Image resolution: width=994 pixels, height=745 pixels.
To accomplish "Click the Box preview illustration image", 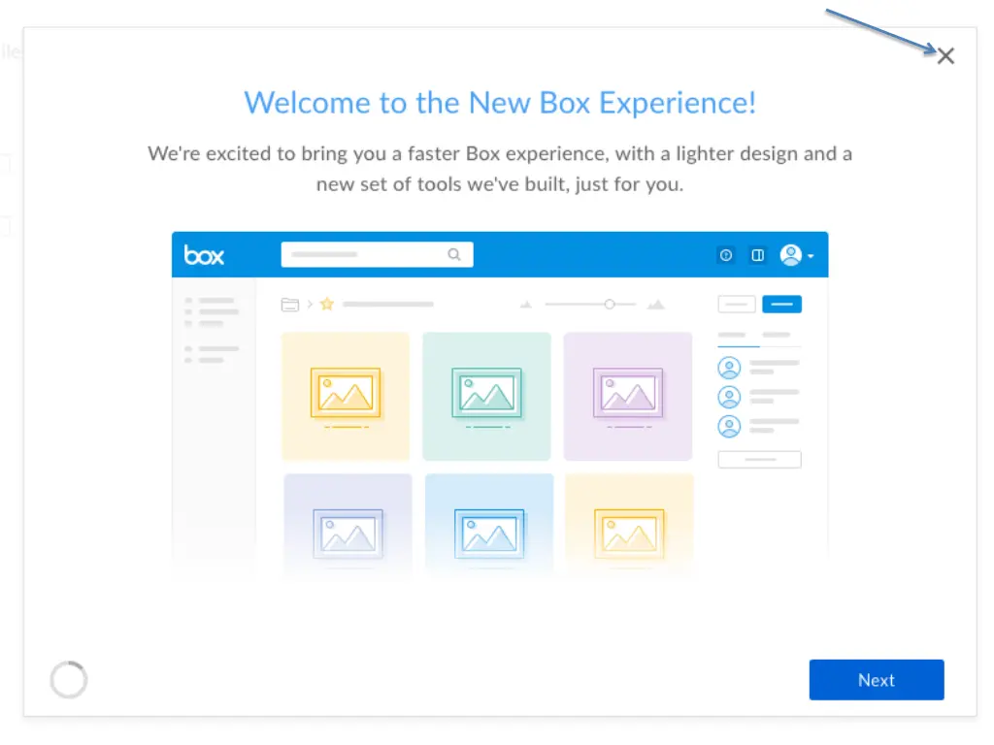I will point(500,405).
